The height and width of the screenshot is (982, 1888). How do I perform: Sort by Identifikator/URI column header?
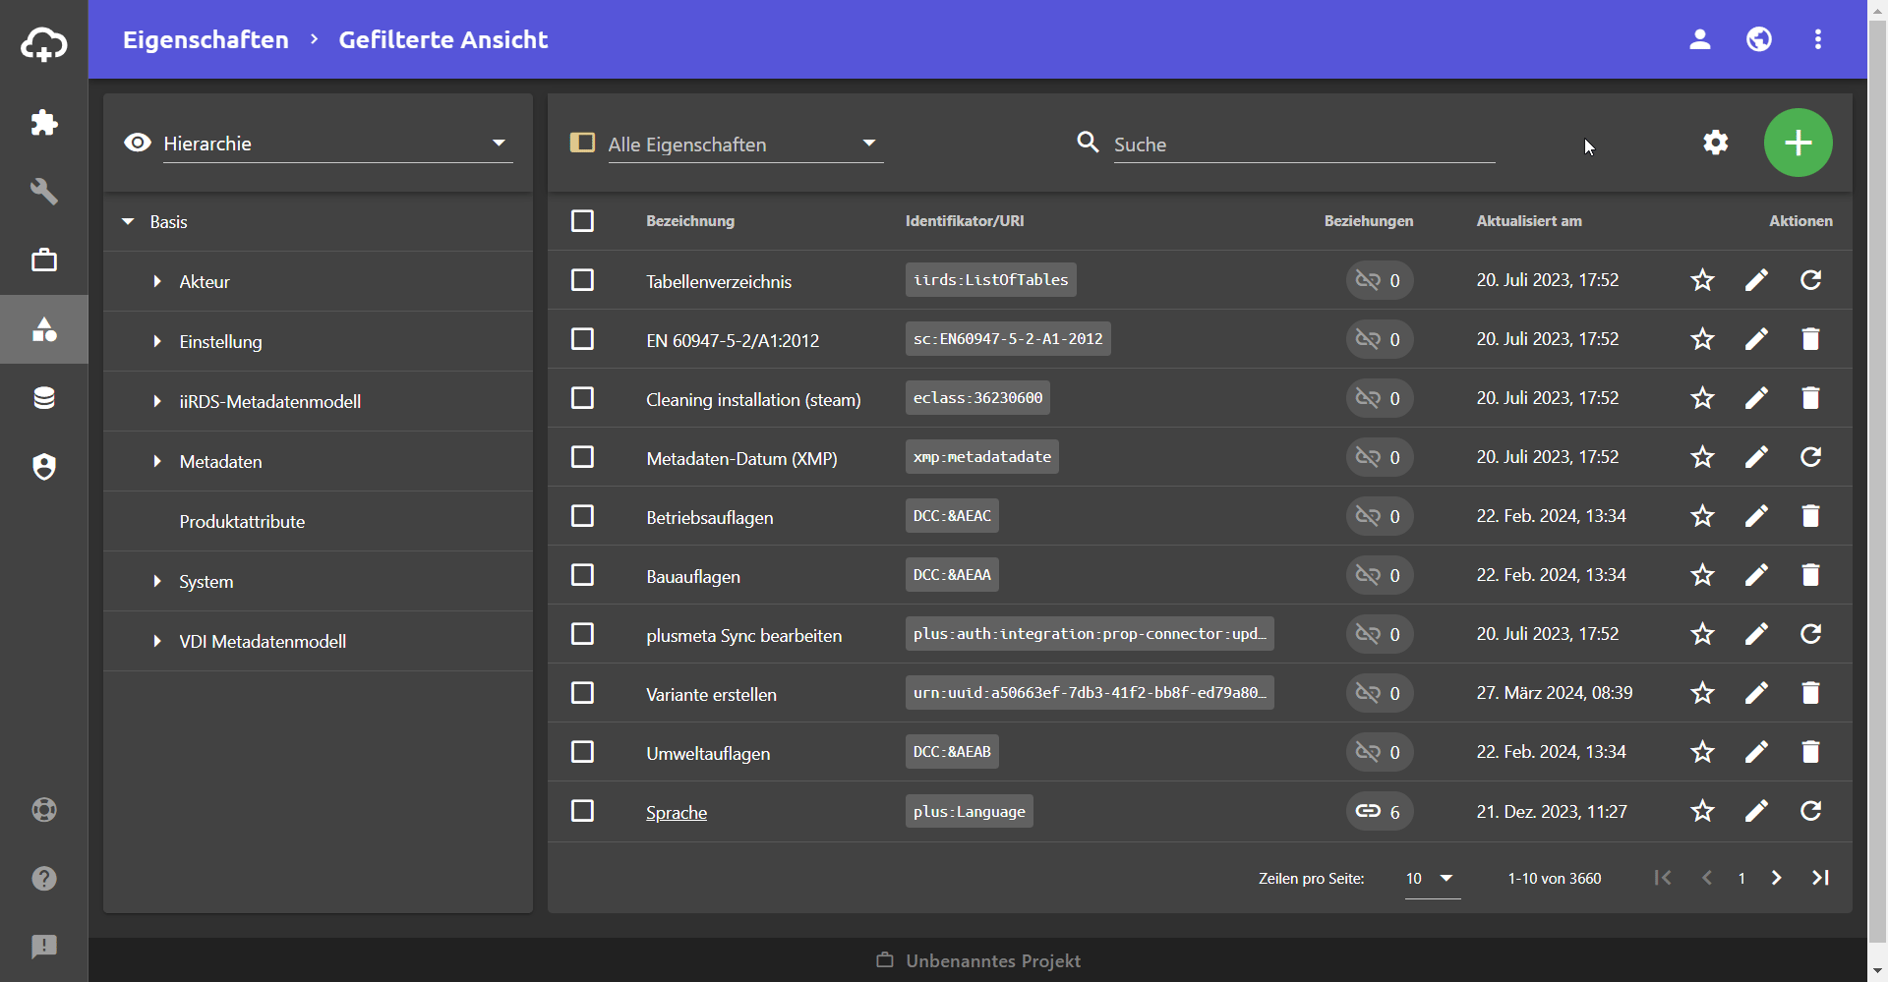[x=965, y=221]
